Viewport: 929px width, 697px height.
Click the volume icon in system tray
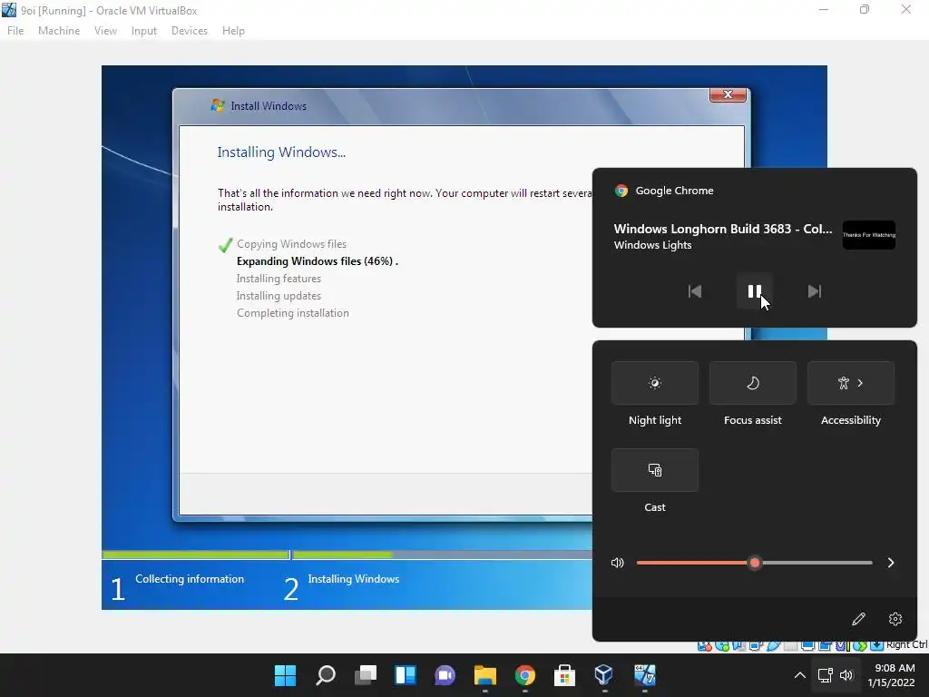click(x=846, y=675)
